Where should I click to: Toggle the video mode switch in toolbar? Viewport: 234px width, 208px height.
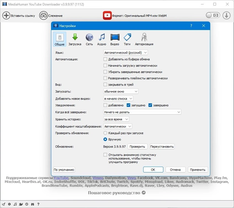click(213, 15)
